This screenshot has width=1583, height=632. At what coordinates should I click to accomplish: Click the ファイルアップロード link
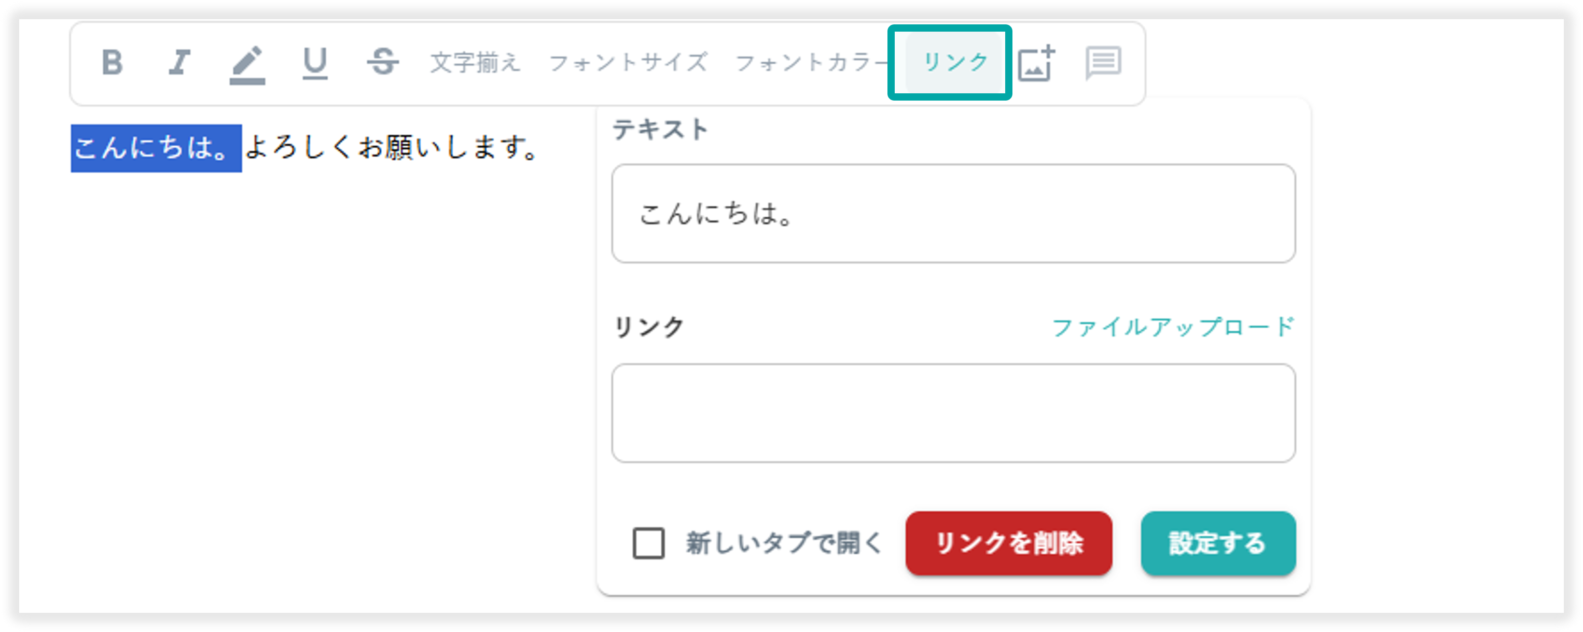[x=1173, y=327]
